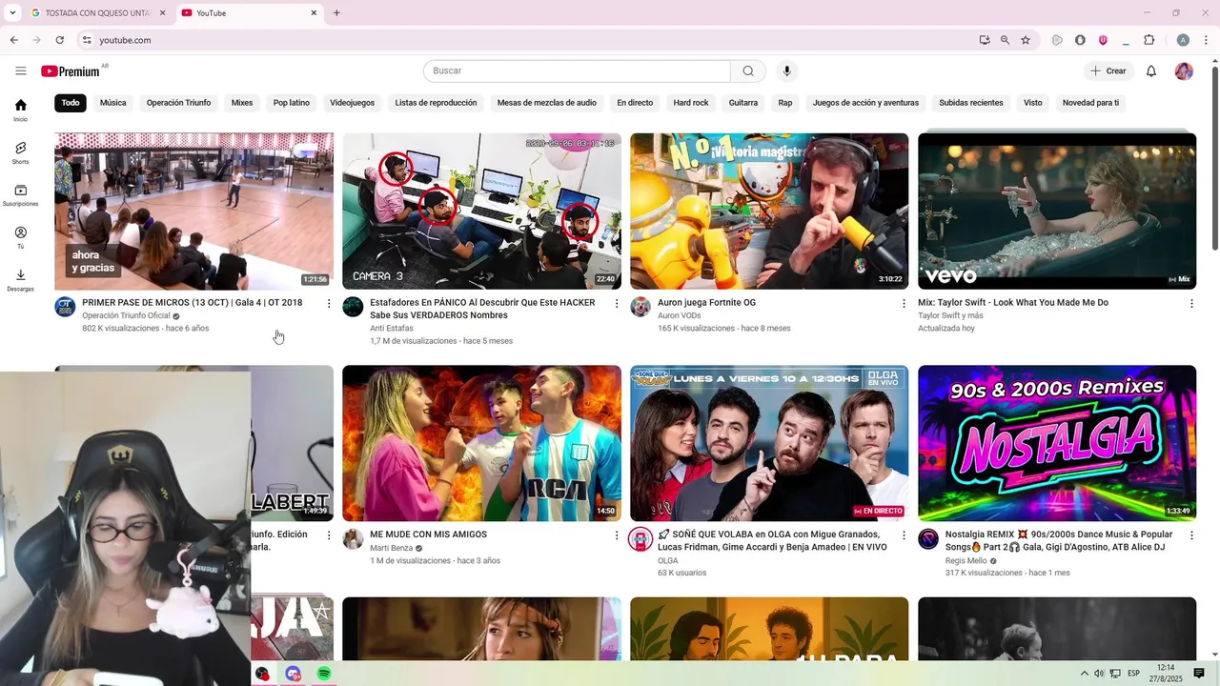
Task: Open the OLGA channel avatar
Action: [x=640, y=539]
